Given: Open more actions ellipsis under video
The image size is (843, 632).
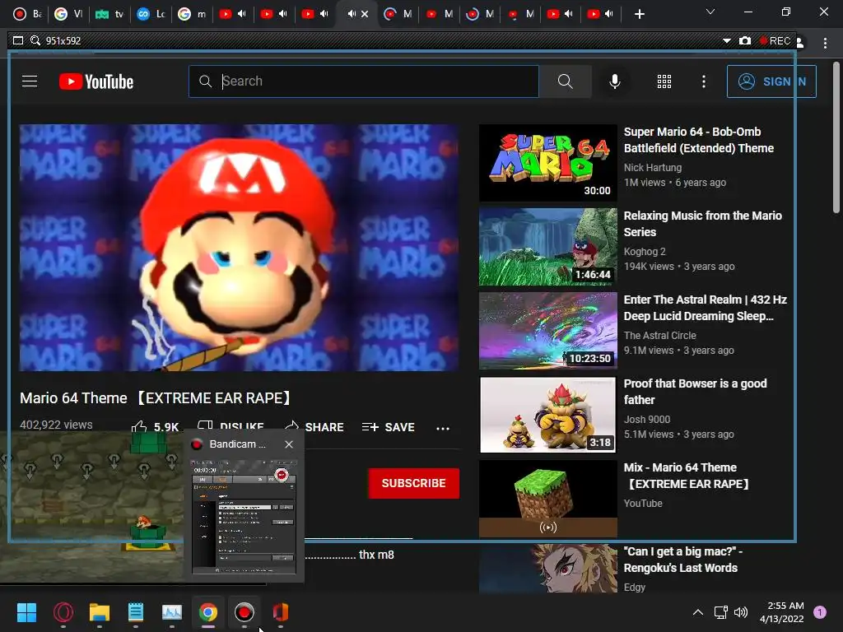Looking at the screenshot, I should [x=442, y=428].
